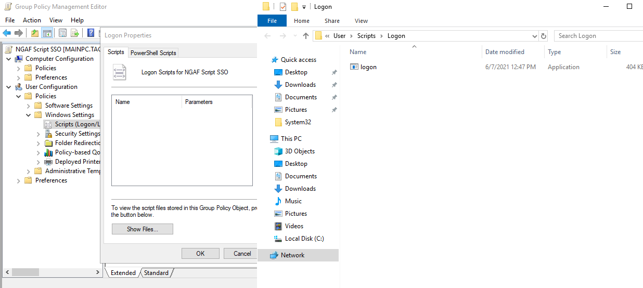The height and width of the screenshot is (288, 643).
Task: Open the Action menu in Policy Editor
Action: 32,20
